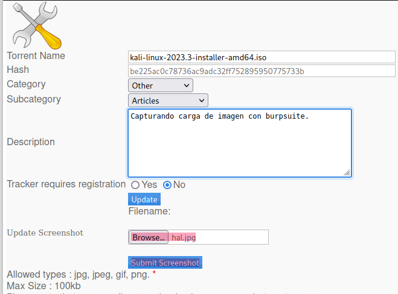Click the Max Size : 100kb text

click(x=43, y=286)
